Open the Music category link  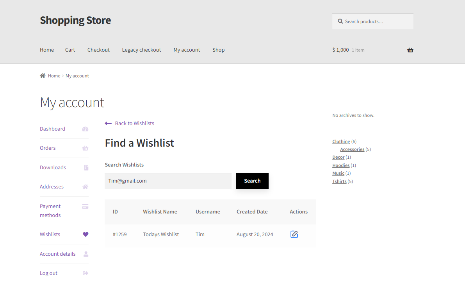coord(339,173)
